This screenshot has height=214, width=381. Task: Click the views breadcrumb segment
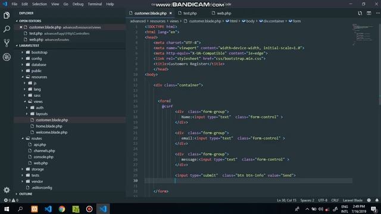click(174, 21)
